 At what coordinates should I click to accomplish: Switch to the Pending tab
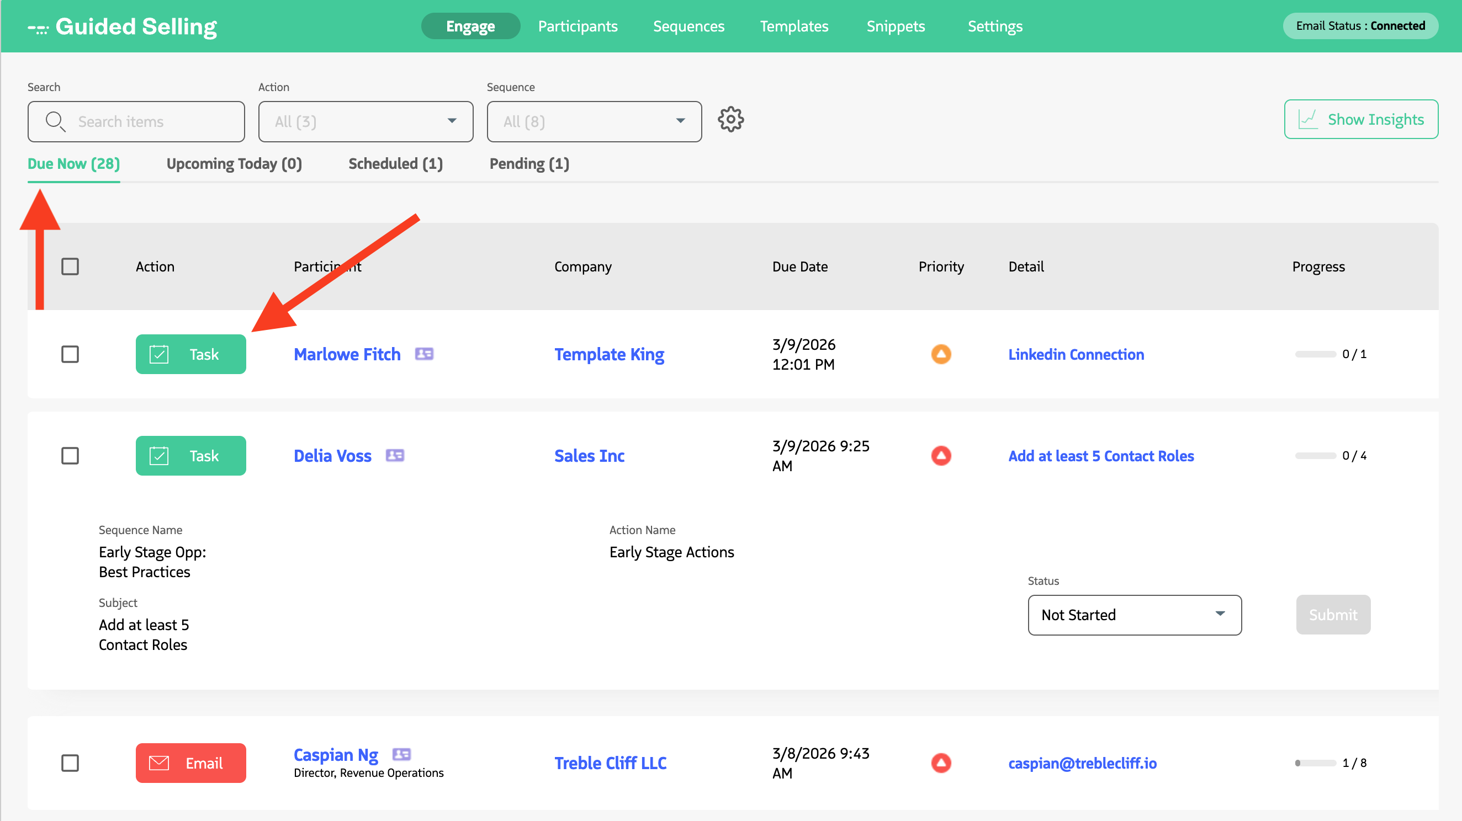click(529, 164)
